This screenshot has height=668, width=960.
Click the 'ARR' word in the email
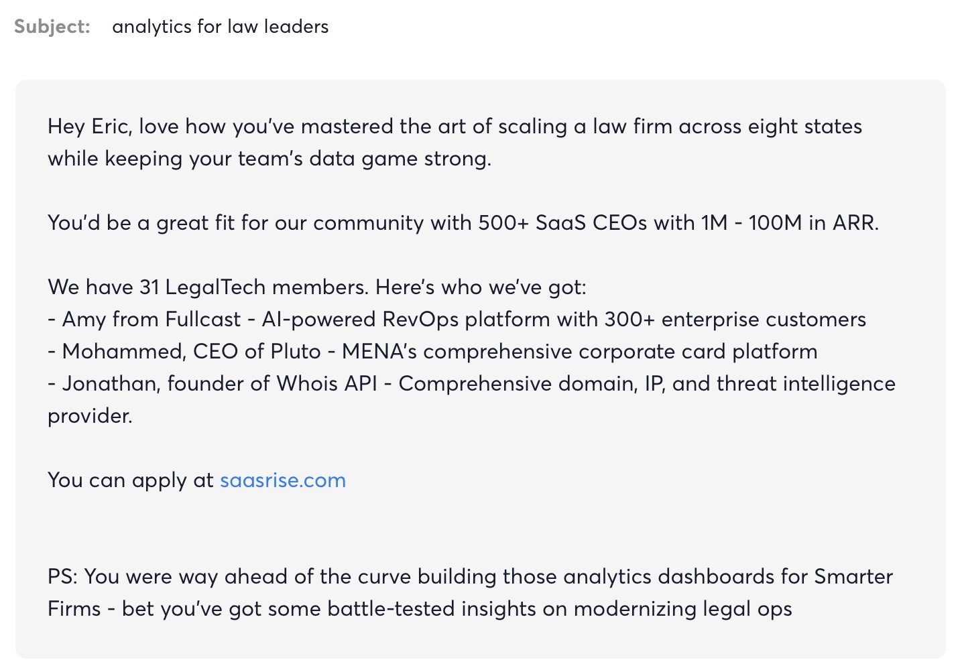854,223
